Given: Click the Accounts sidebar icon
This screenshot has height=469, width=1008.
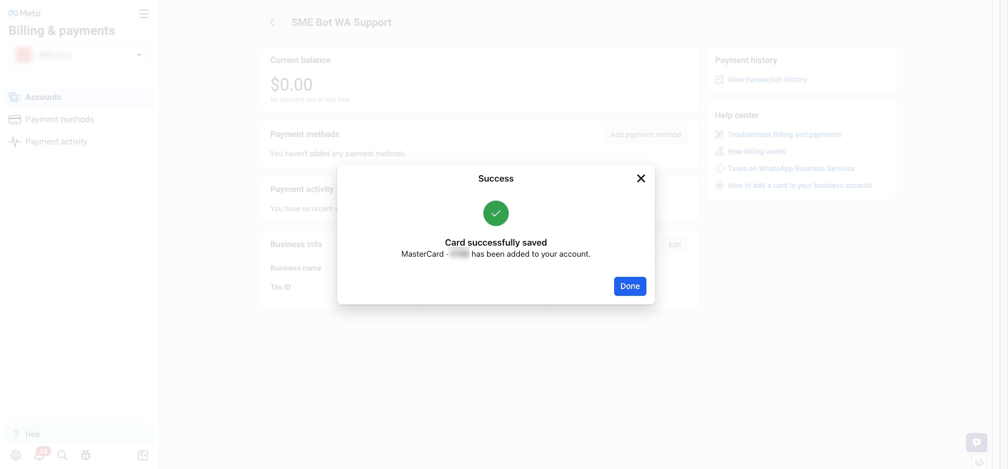Looking at the screenshot, I should (x=15, y=97).
